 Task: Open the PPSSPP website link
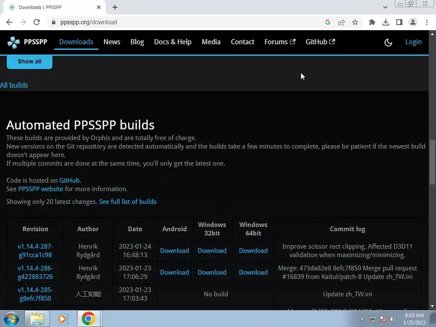(x=40, y=189)
